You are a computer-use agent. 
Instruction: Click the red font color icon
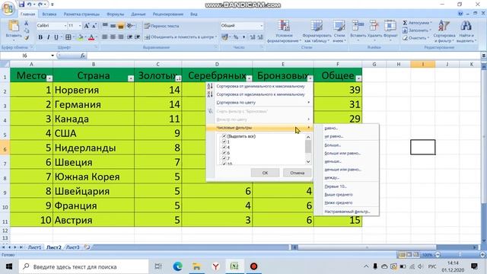pos(91,37)
